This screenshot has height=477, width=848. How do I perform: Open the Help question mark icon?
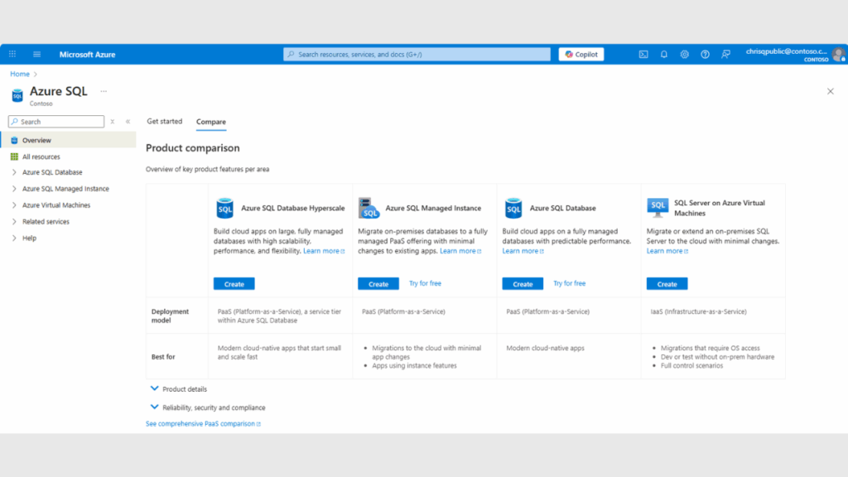click(705, 54)
